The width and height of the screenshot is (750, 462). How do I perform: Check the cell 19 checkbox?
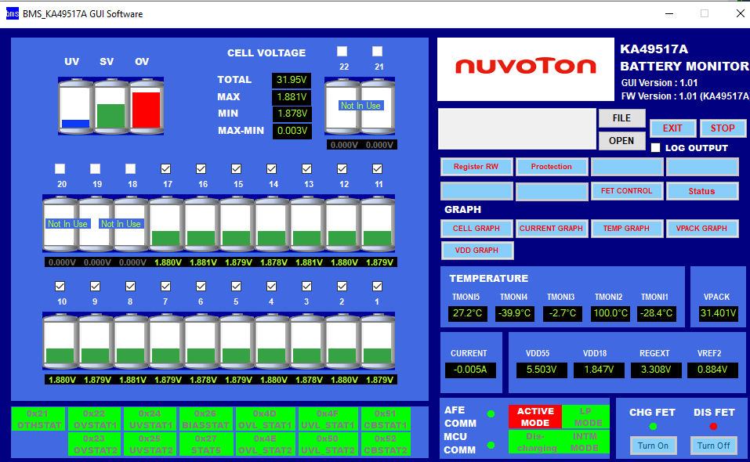coord(95,168)
